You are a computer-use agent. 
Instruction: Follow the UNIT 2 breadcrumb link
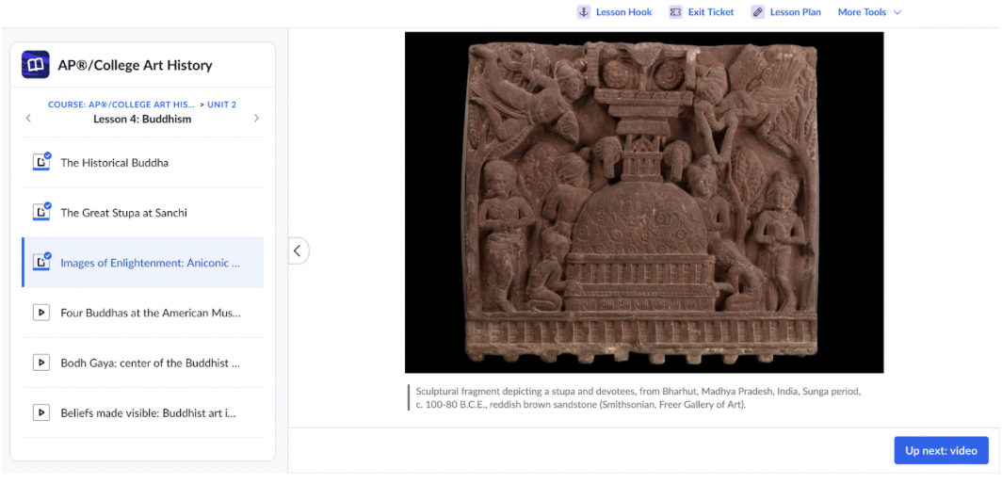coord(221,105)
